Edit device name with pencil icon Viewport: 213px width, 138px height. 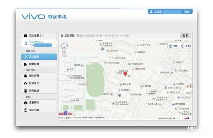[54, 44]
